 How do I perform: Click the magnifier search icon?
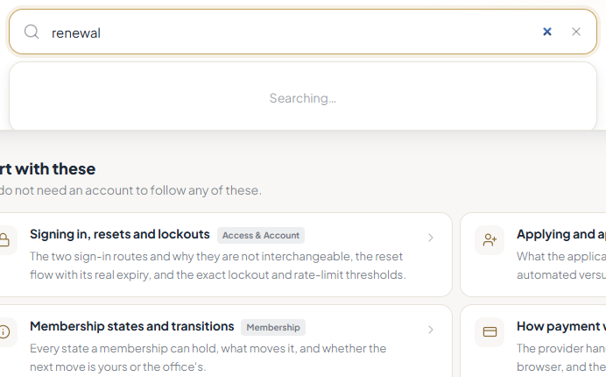click(32, 32)
